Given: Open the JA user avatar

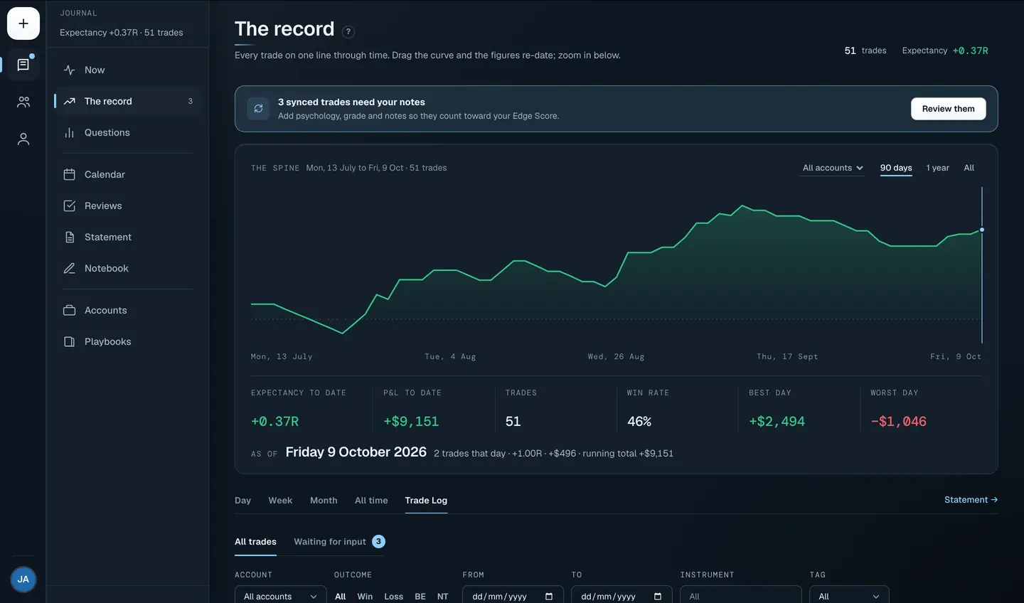Looking at the screenshot, I should coord(23,580).
